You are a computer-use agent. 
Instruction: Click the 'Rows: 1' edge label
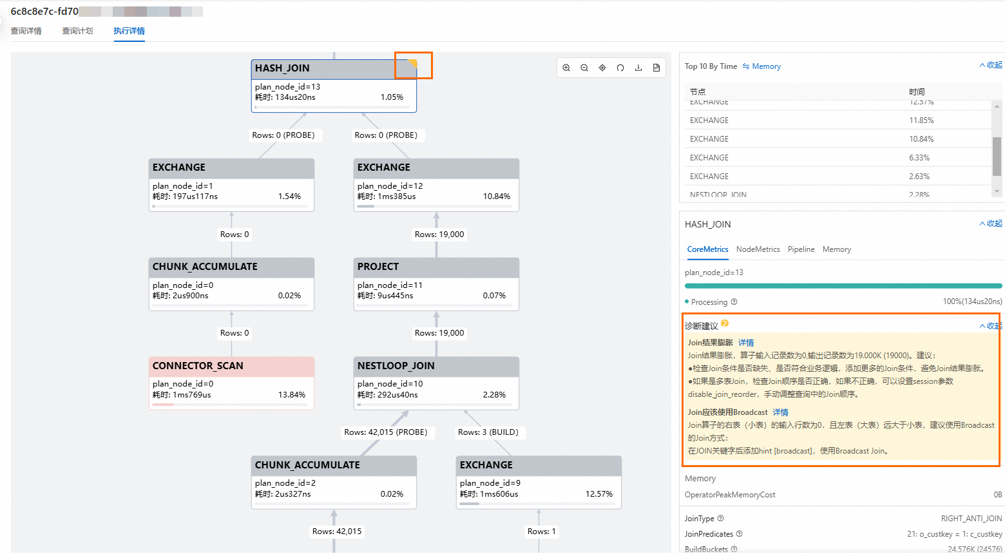[x=541, y=532]
